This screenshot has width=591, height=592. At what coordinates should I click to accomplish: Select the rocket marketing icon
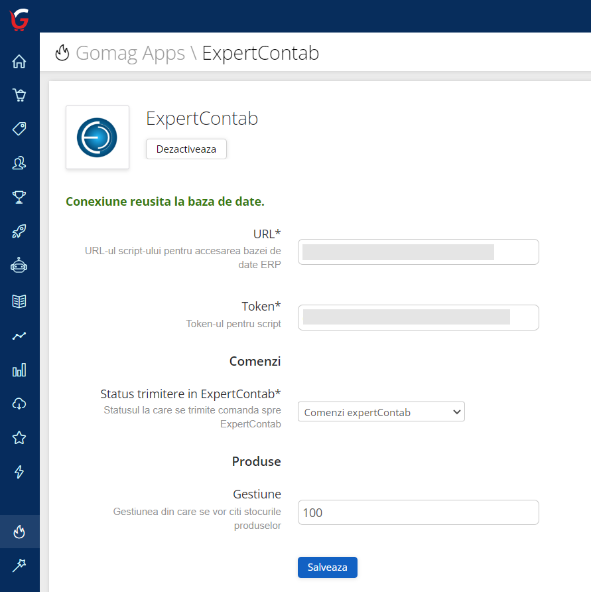[19, 231]
